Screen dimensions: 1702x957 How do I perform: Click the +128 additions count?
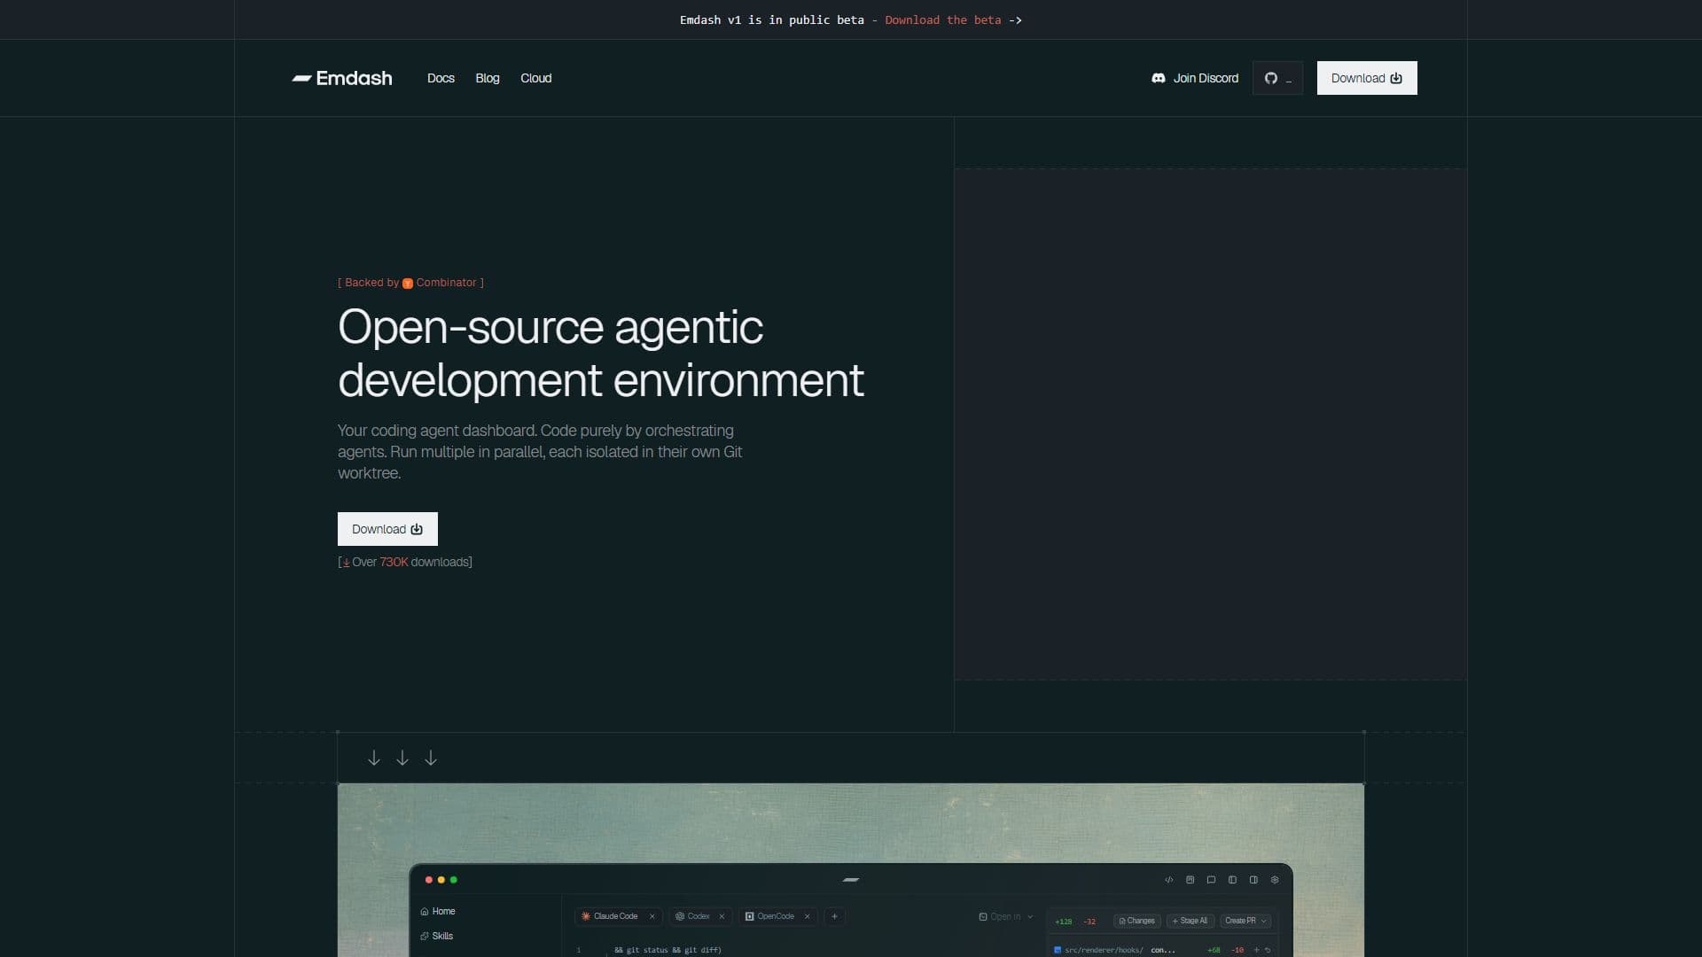(x=1063, y=922)
